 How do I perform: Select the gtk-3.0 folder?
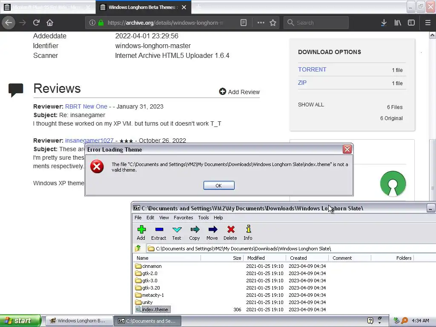pos(146,281)
